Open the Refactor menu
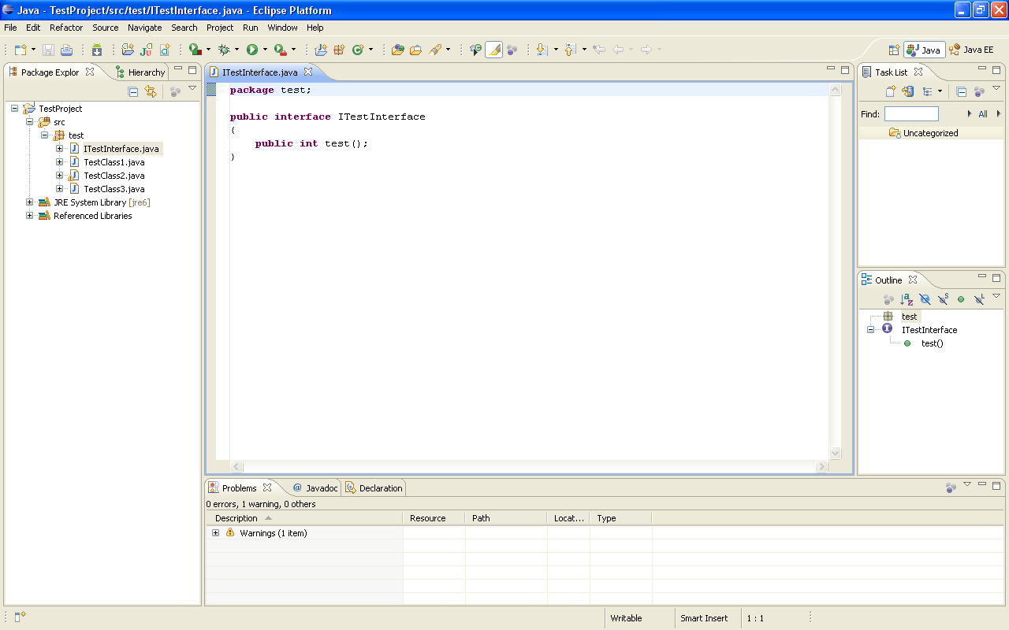The image size is (1009, 630). click(x=66, y=28)
